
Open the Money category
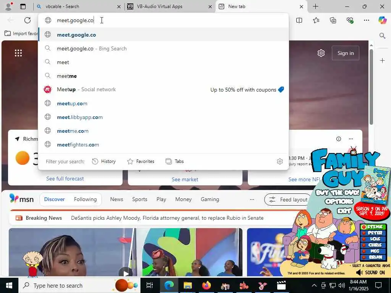tap(183, 199)
